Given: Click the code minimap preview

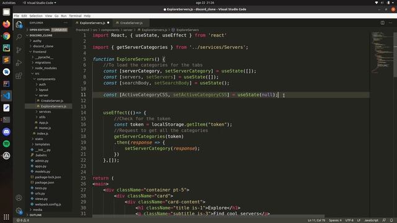Looking at the screenshot, I should tap(382, 52).
